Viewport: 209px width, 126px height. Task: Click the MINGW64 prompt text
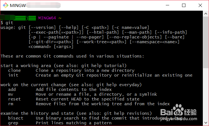click(x=47, y=18)
